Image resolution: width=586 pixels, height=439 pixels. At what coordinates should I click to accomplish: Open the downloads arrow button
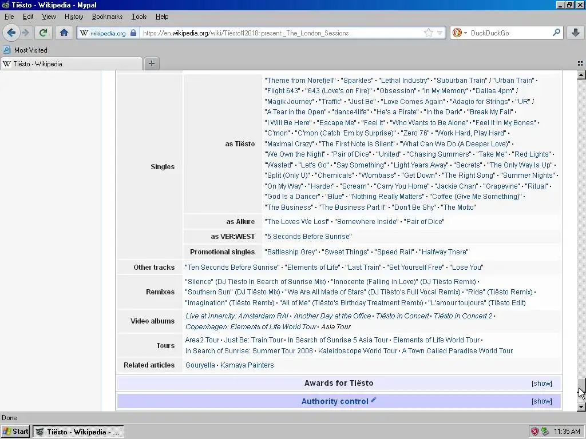576,33
